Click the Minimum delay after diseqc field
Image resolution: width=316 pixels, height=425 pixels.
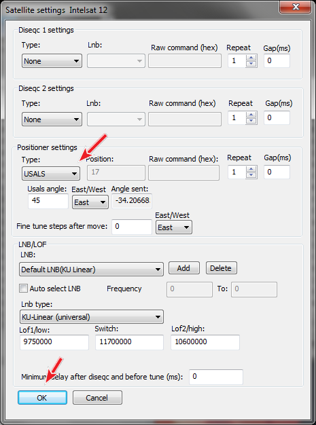click(216, 377)
